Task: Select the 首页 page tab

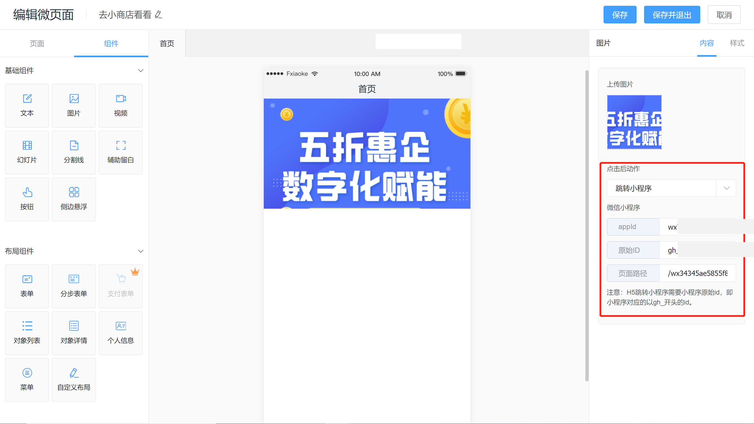Action: coord(167,43)
